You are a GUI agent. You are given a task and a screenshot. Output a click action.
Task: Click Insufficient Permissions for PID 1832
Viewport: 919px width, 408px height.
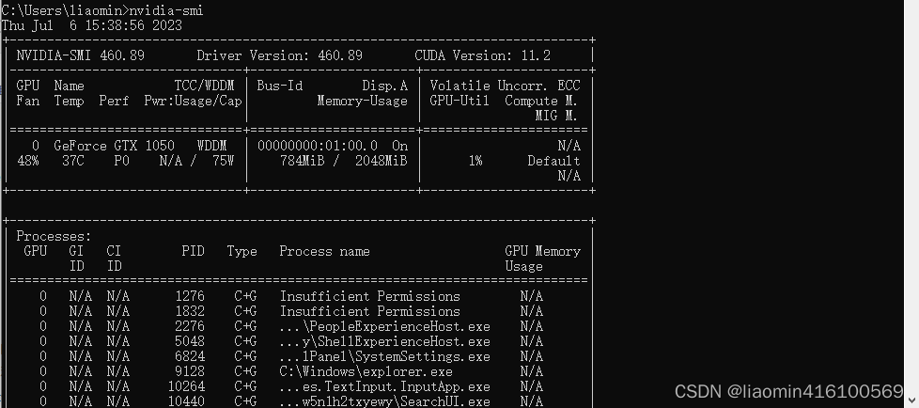tap(370, 312)
